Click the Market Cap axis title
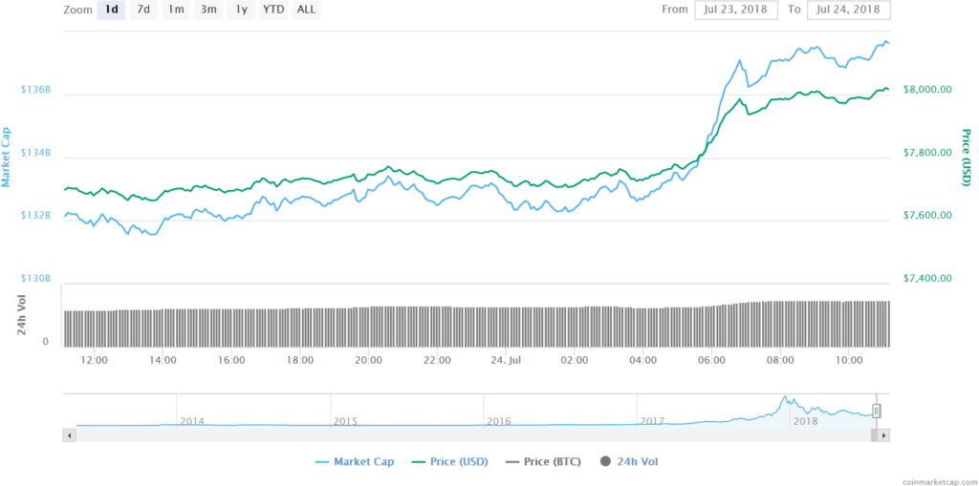This screenshot has height=486, width=979. pyautogui.click(x=7, y=157)
